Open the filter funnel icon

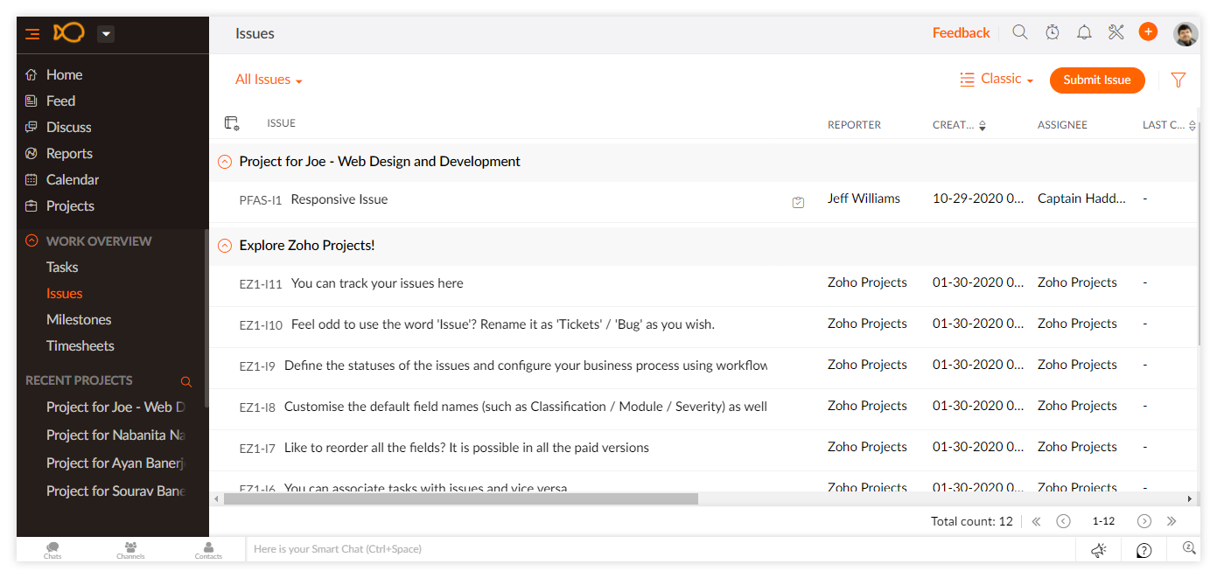[1179, 80]
